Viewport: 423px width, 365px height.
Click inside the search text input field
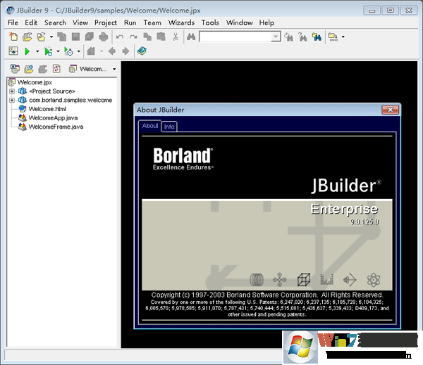[235, 37]
